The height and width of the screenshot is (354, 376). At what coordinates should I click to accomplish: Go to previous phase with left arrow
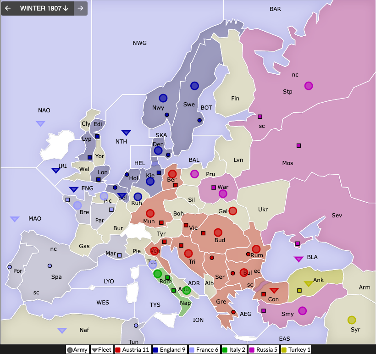click(8, 8)
